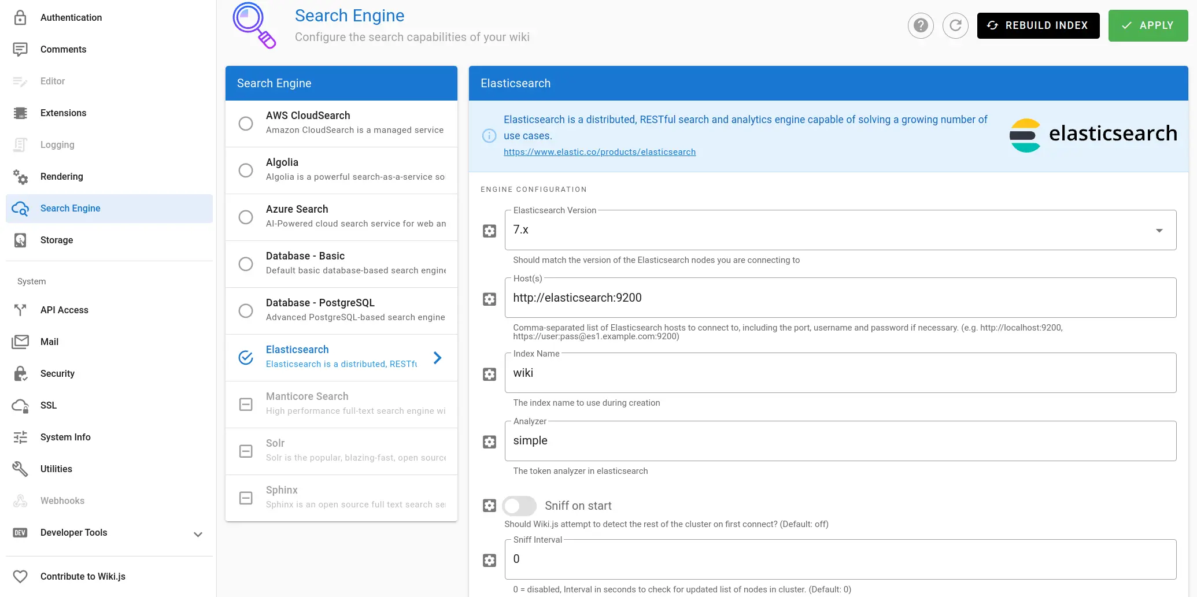
Task: Open help with the question mark icon
Action: (921, 25)
